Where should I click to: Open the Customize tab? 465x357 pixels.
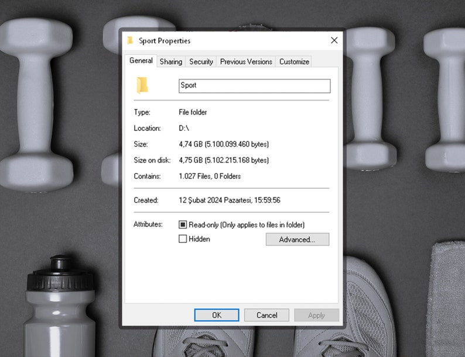pyautogui.click(x=294, y=61)
